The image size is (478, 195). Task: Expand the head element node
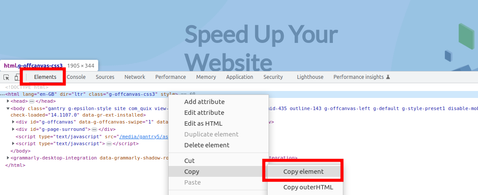8,101
